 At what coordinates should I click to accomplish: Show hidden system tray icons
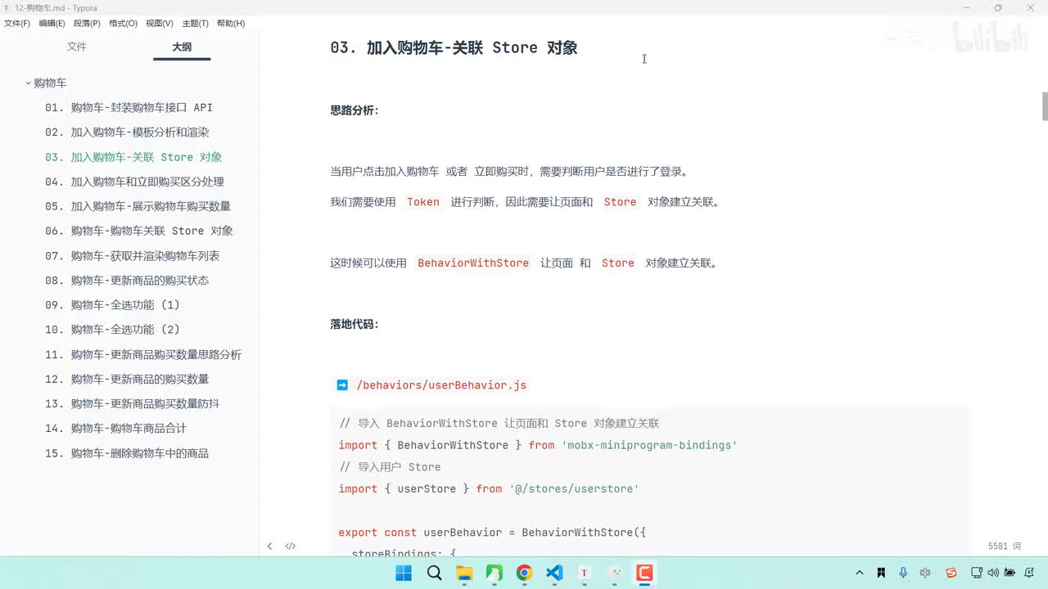(x=859, y=573)
